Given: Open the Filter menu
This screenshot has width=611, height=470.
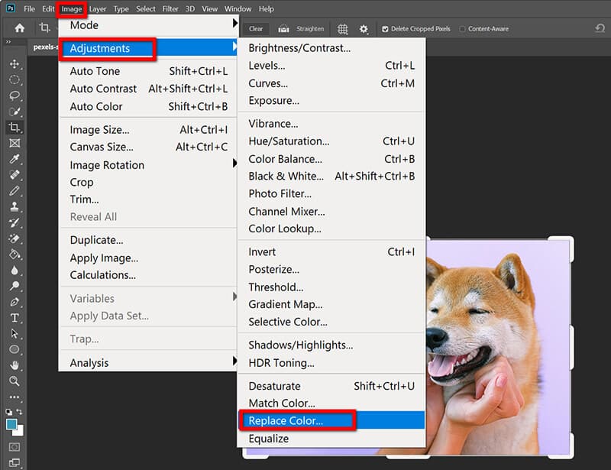Looking at the screenshot, I should tap(171, 8).
